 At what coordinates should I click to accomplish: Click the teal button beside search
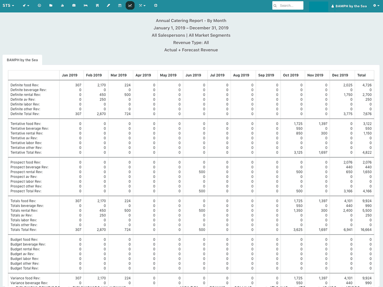[x=318, y=6]
